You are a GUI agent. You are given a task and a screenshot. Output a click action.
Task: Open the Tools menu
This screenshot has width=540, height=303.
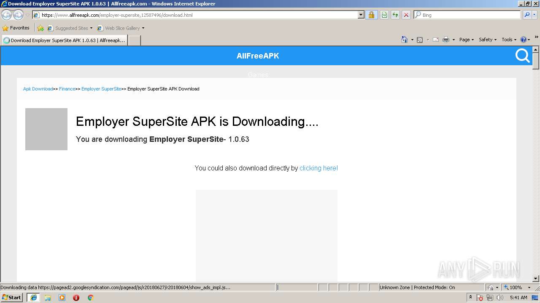[509, 40]
